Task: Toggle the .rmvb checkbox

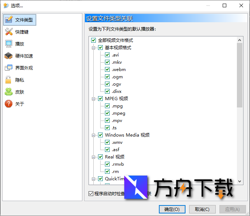Action: point(107,164)
